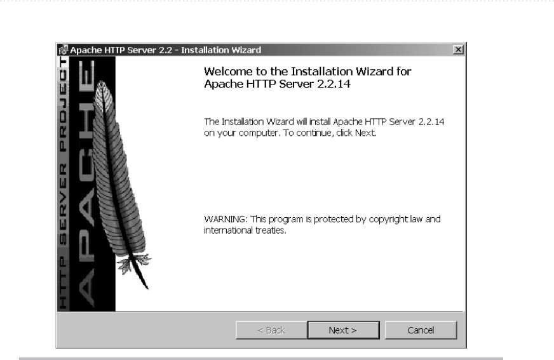Cancel the Apache installation wizard
Screen dimensions: 554x360
[x=421, y=330]
